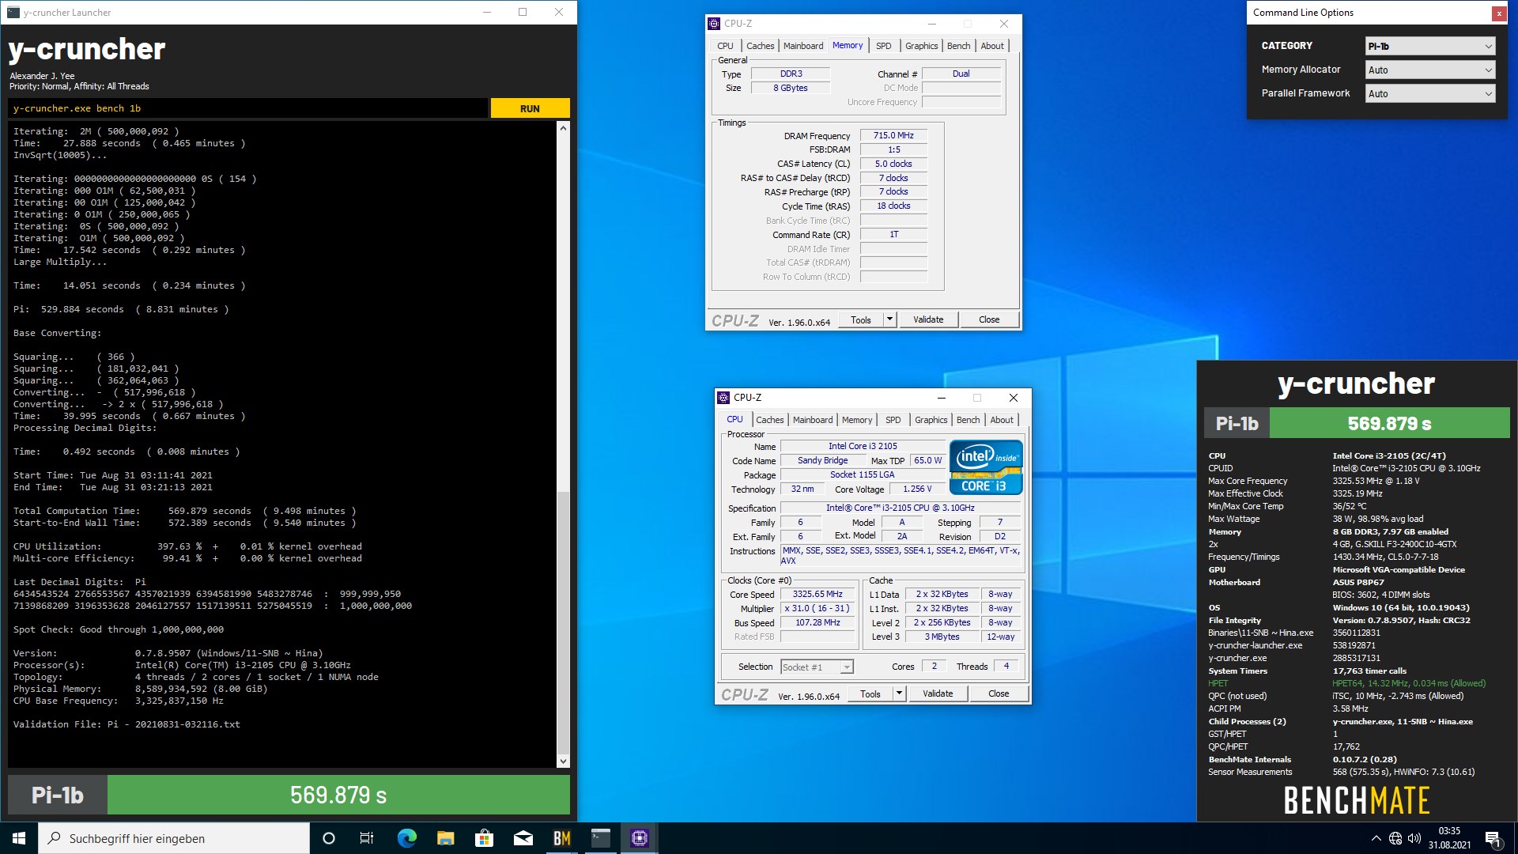Click the HPET timer line in BenchMate panel
Screen dimensions: 1518x854
[x=1346, y=683]
